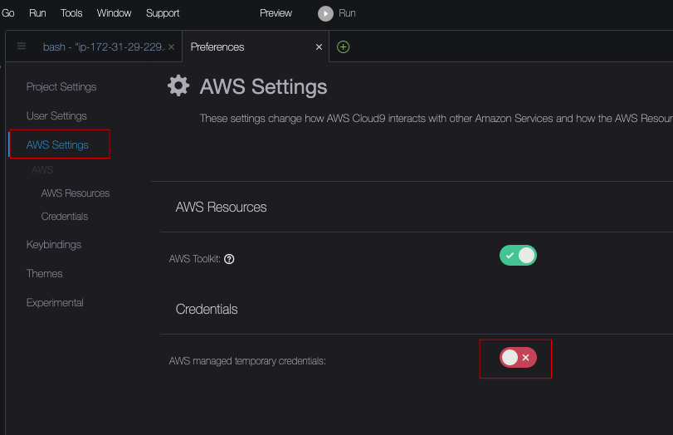Disable the AWS Toolkit toggle
Viewport: 673px width, 435px height.
[x=518, y=256]
